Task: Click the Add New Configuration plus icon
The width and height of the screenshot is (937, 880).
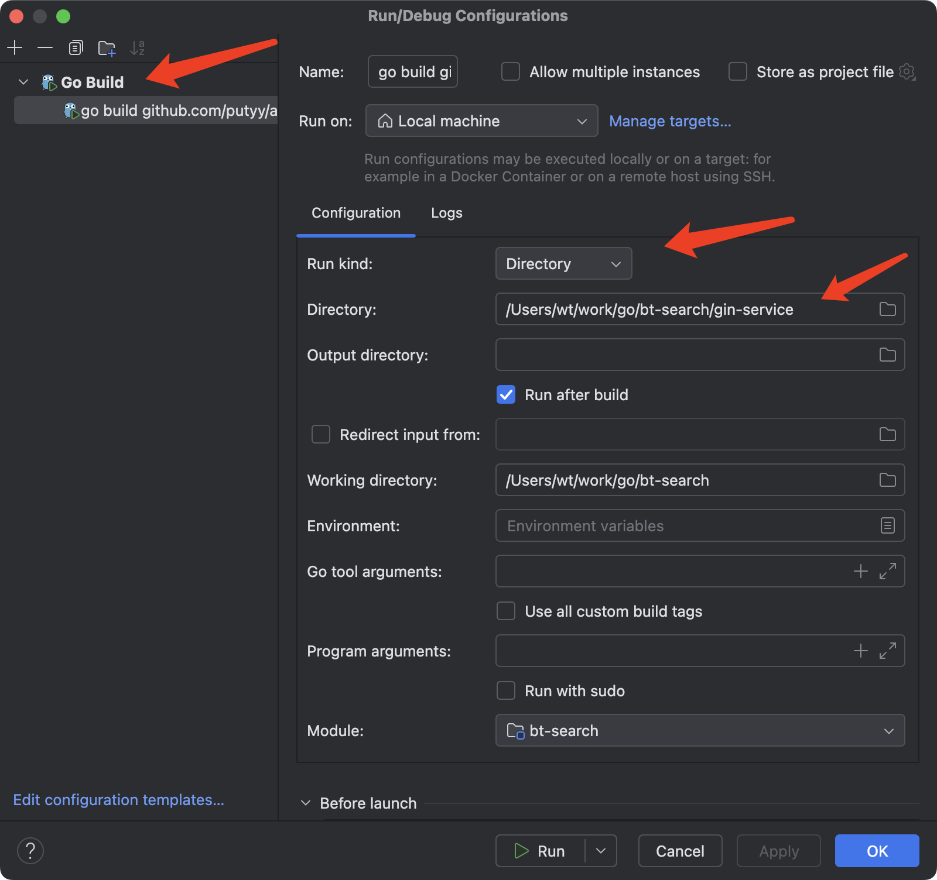Action: tap(15, 47)
